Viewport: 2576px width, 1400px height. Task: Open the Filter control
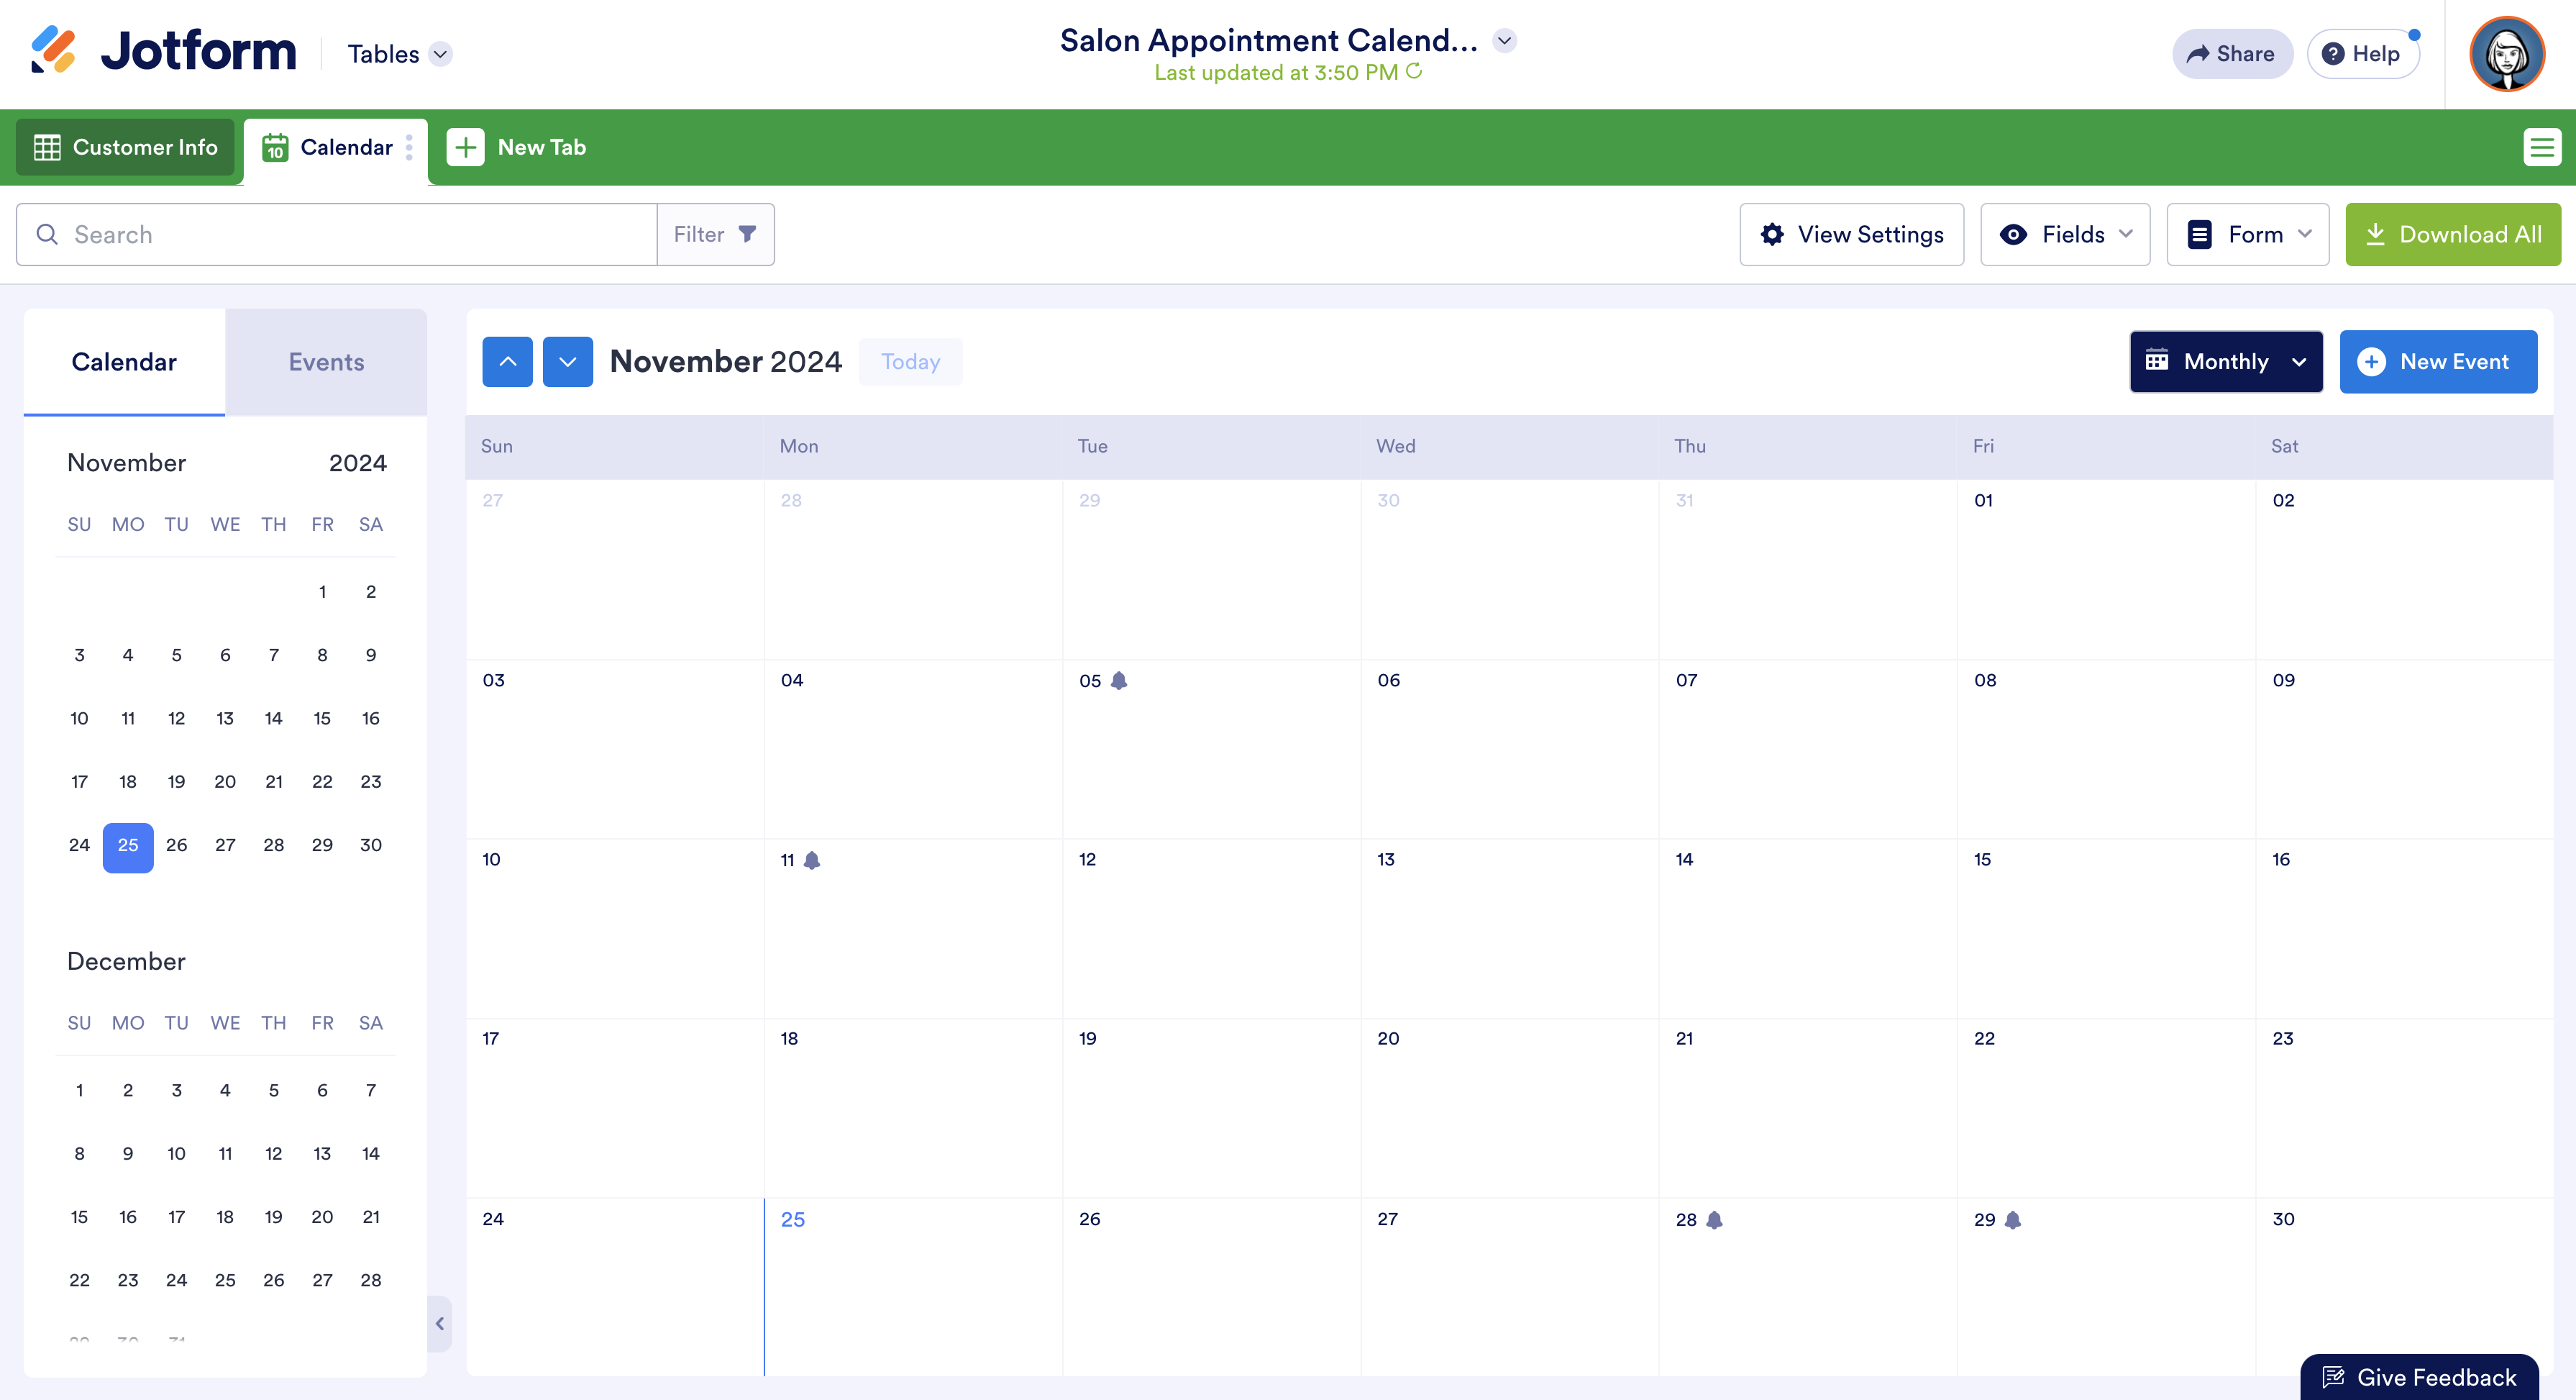715,234
